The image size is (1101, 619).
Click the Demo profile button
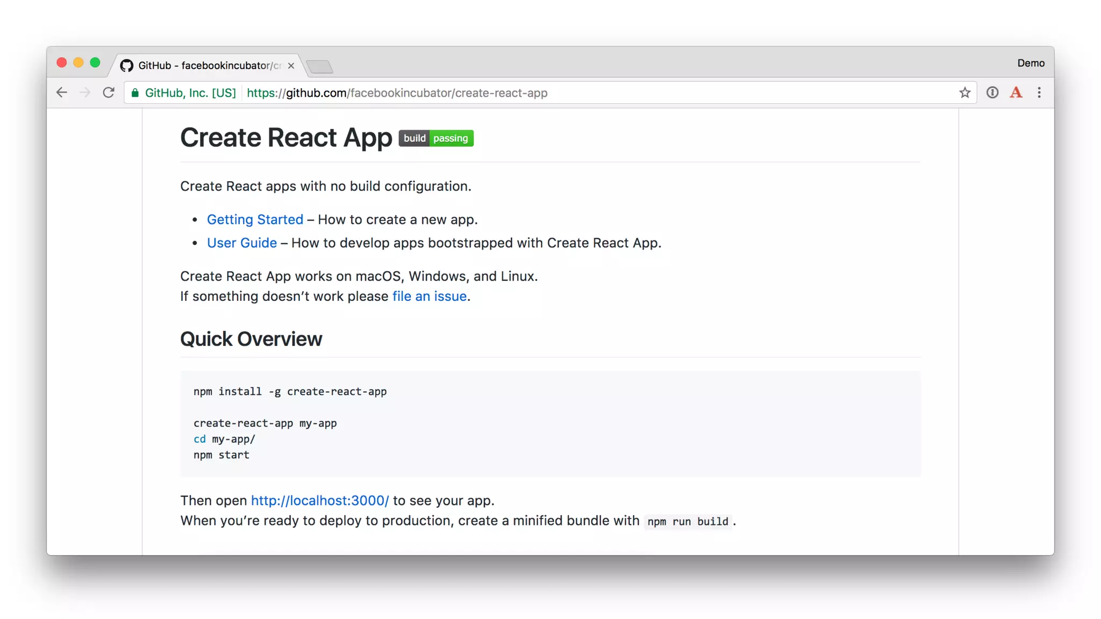click(1030, 63)
